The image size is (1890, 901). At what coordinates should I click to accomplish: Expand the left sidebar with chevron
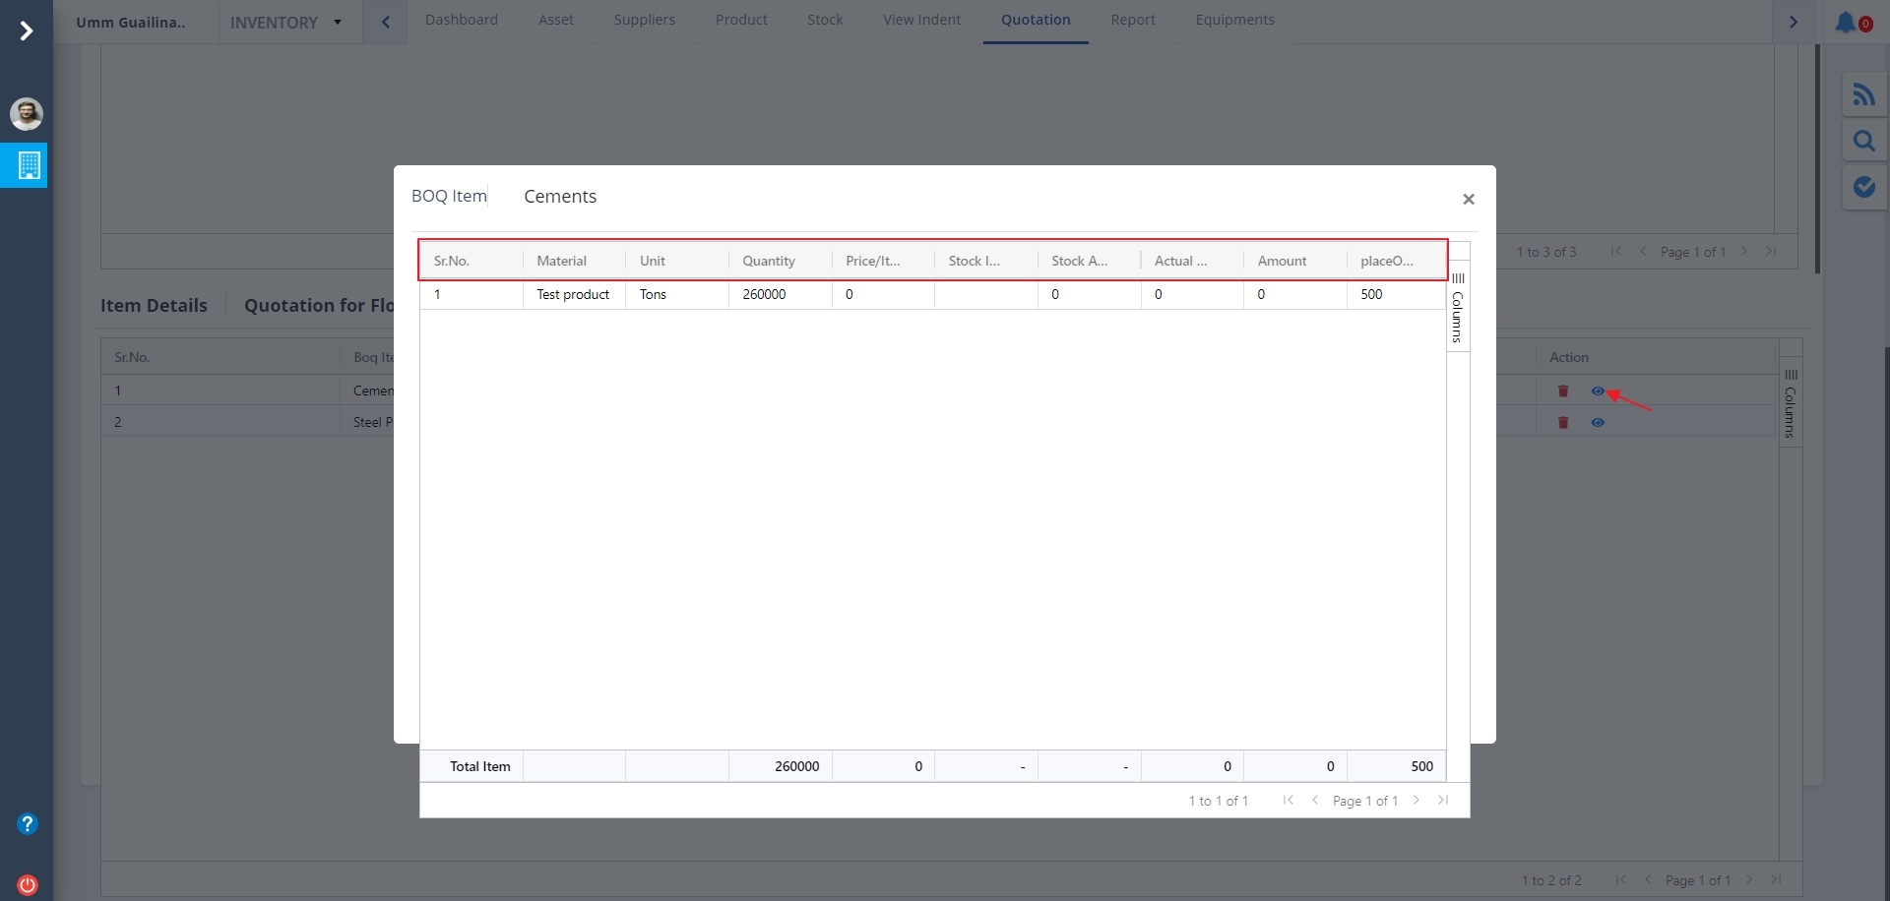point(27,31)
